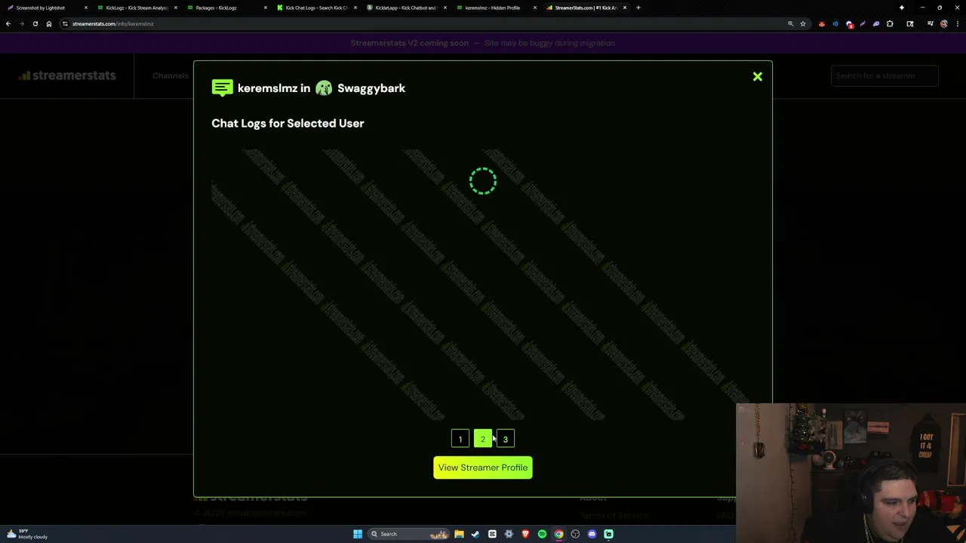Switch to the Kicklet.app chatbot tab
This screenshot has height=543, width=966.
tap(405, 8)
